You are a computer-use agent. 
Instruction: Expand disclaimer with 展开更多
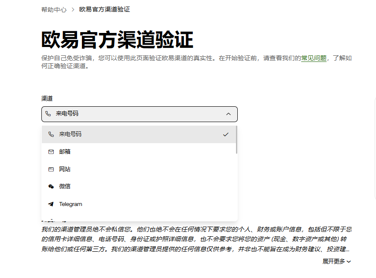click(336, 261)
